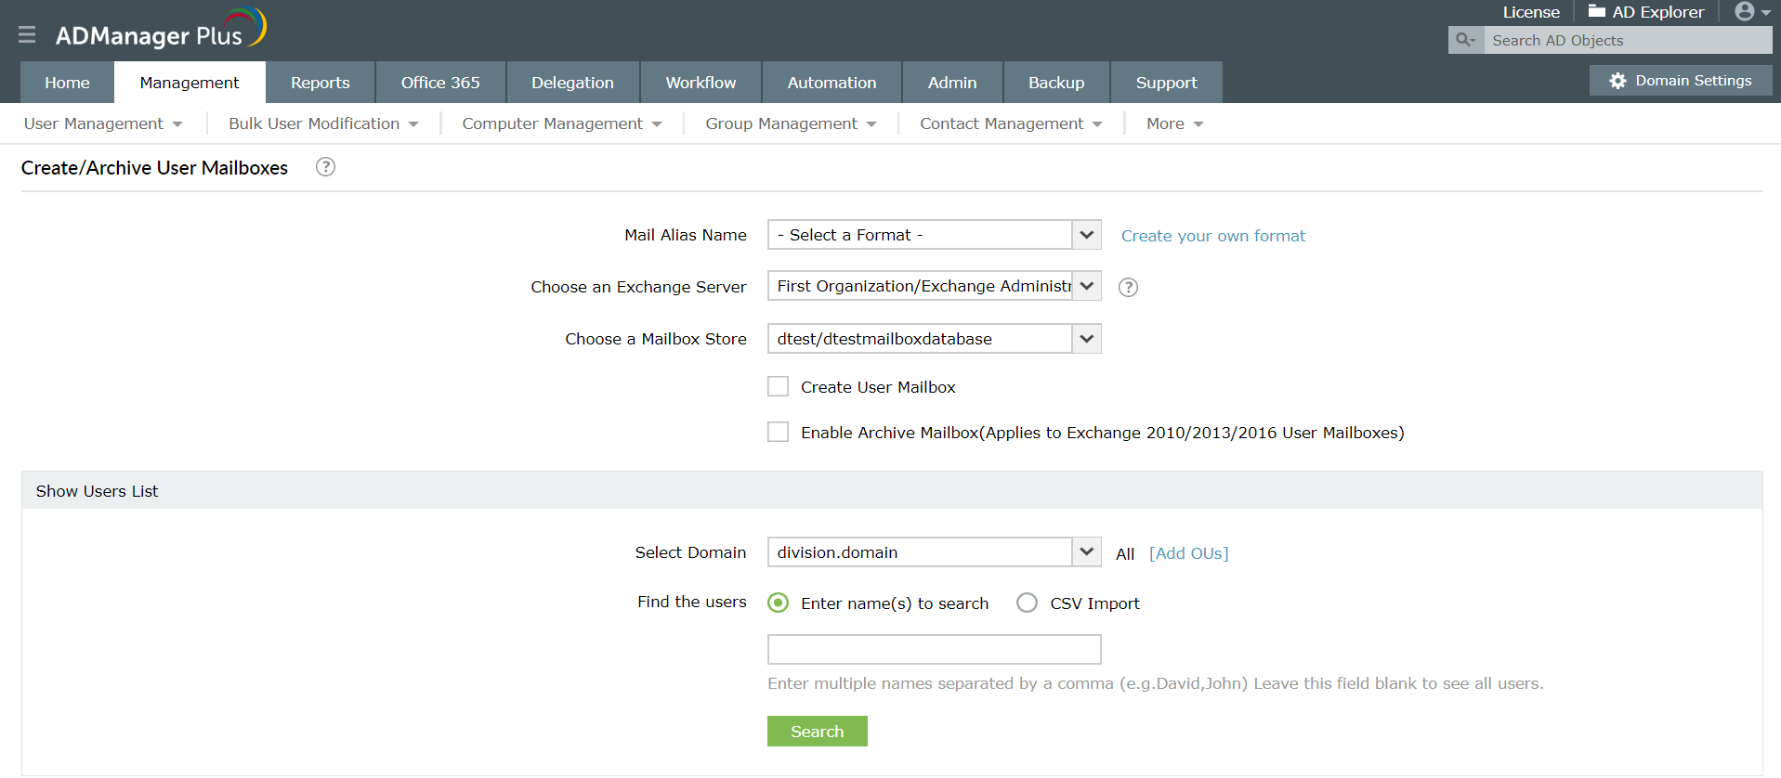Click the AD Explorer folder icon
This screenshot has height=778, width=1781.
(1596, 11)
